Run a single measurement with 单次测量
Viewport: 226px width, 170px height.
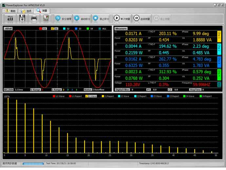122,19
